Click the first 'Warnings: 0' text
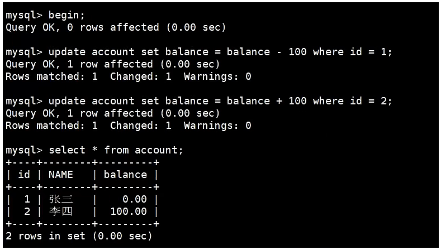Viewport: 441px width, 250px height. pos(217,76)
